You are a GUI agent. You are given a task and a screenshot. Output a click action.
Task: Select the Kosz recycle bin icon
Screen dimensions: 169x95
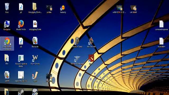point(7,7)
